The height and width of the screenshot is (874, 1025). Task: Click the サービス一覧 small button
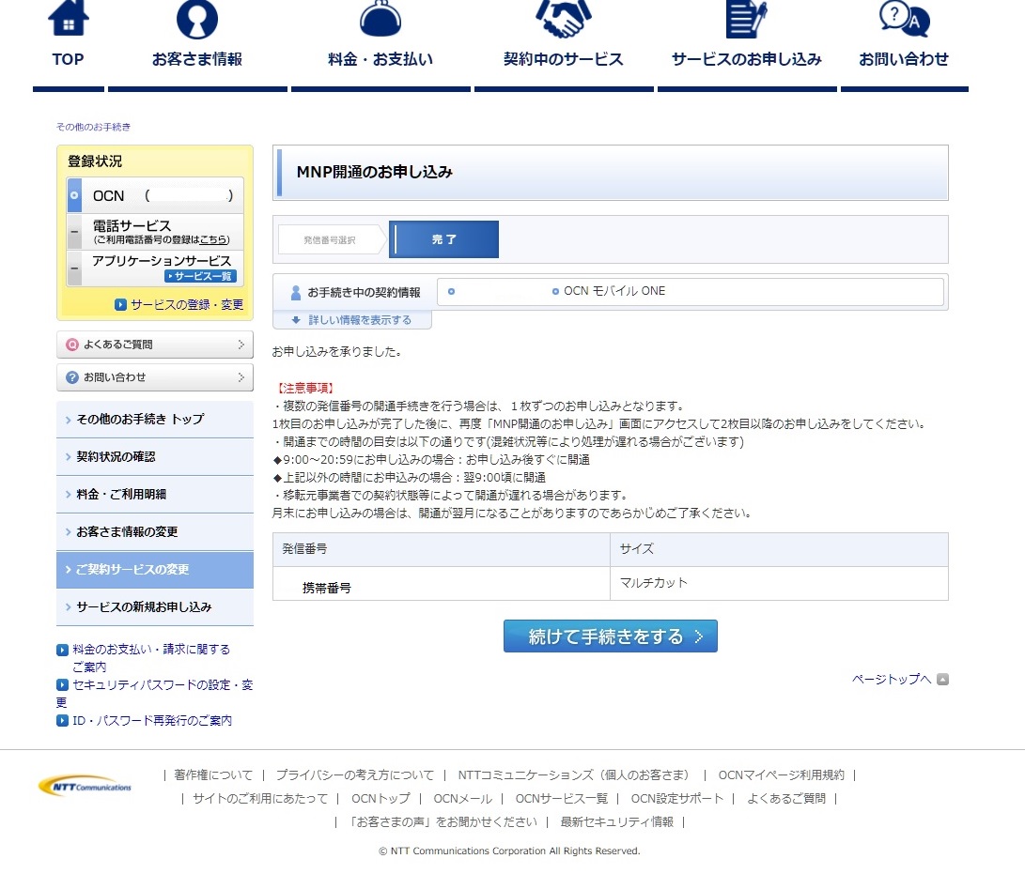(x=200, y=276)
